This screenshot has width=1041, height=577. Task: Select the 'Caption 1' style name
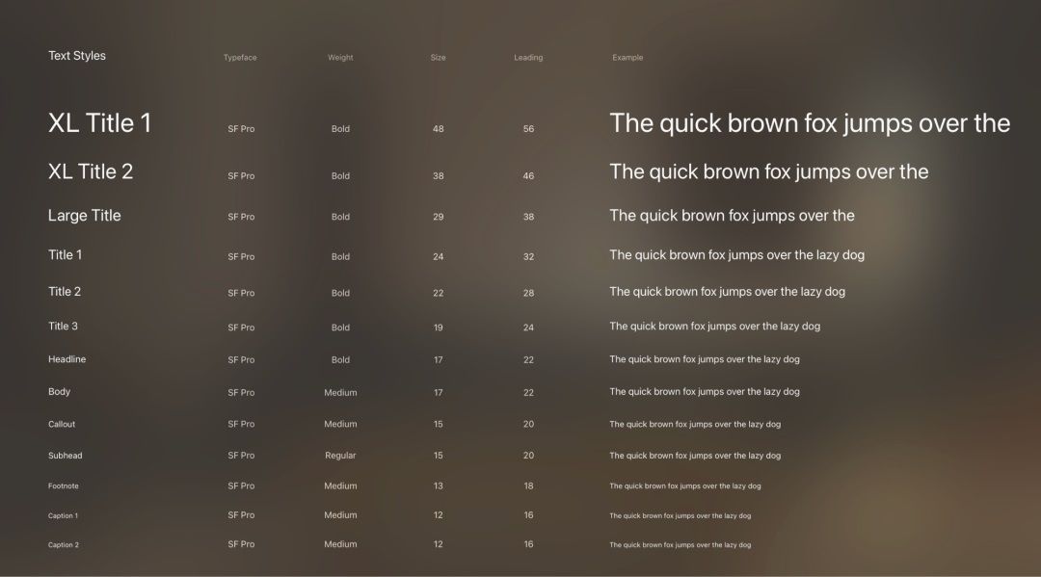(x=63, y=515)
